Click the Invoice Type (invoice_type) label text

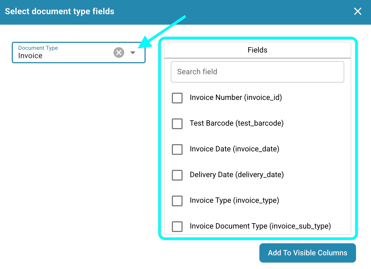click(x=234, y=200)
